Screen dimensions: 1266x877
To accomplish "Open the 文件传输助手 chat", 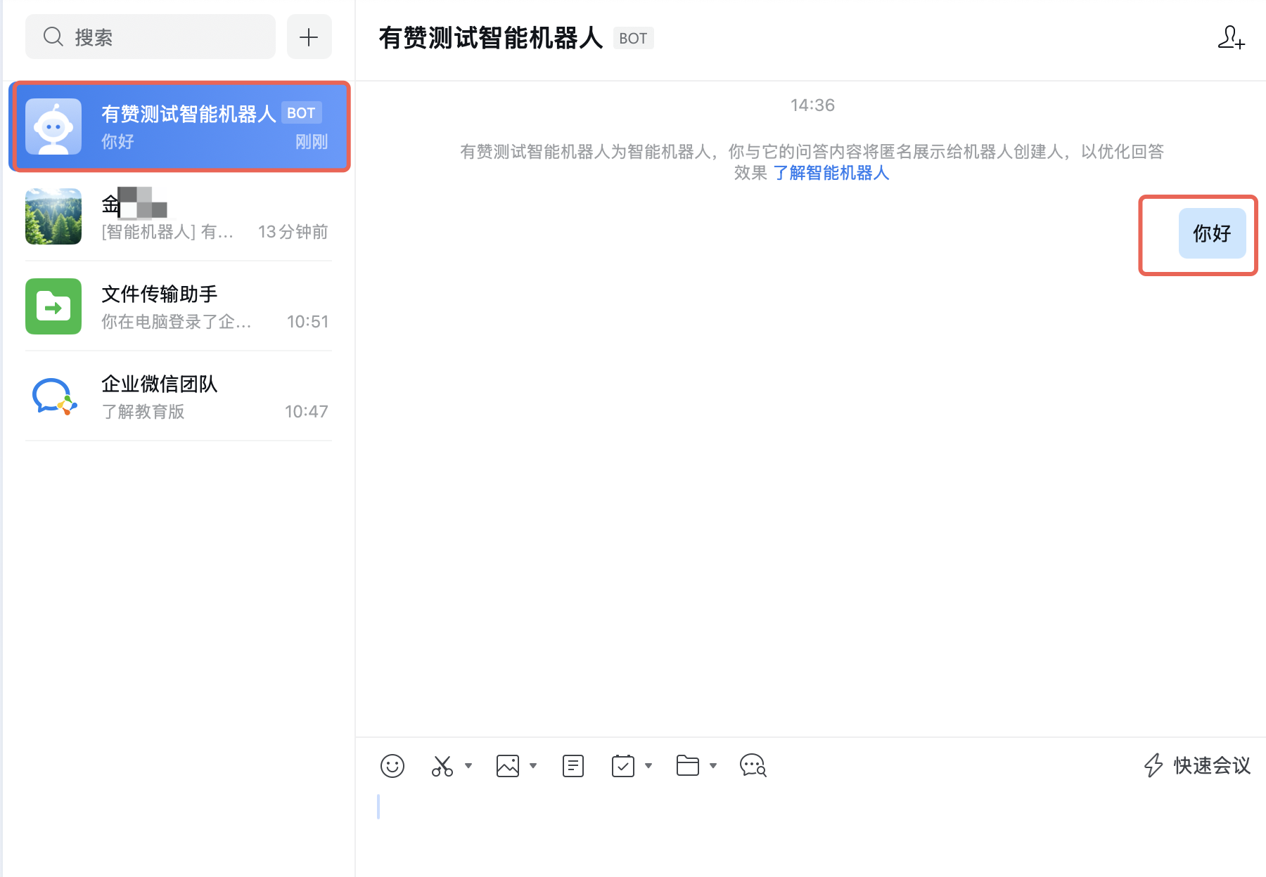I will [x=179, y=306].
